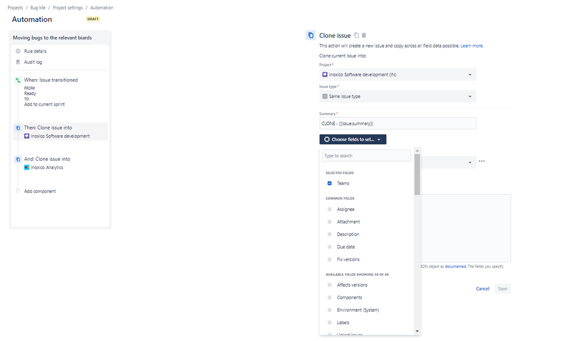Open the Same issue type dropdown
This screenshot has height=341, width=565.
click(x=398, y=97)
